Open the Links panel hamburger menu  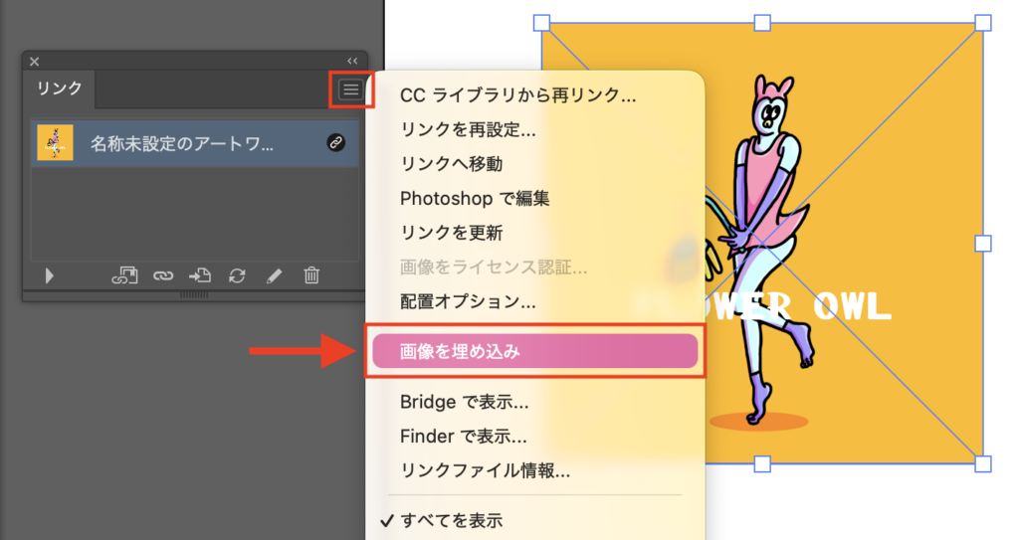click(350, 90)
